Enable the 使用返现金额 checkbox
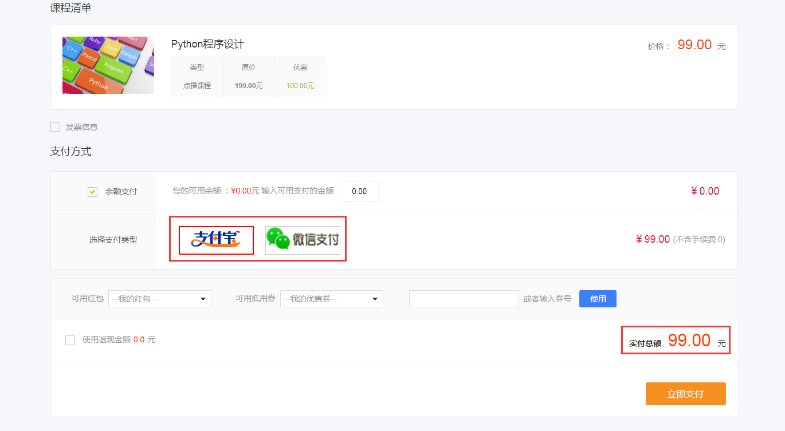The height and width of the screenshot is (431, 785). [70, 340]
